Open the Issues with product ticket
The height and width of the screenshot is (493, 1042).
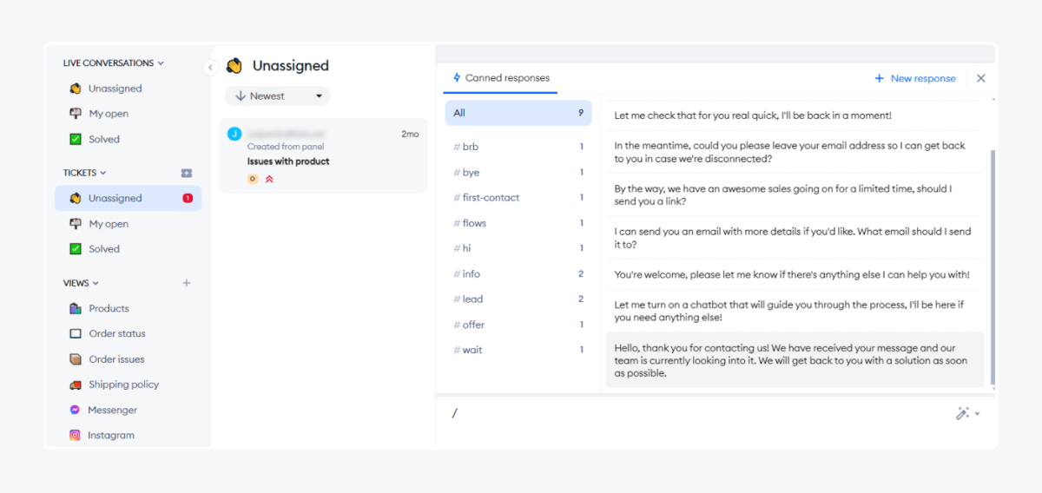click(x=323, y=156)
